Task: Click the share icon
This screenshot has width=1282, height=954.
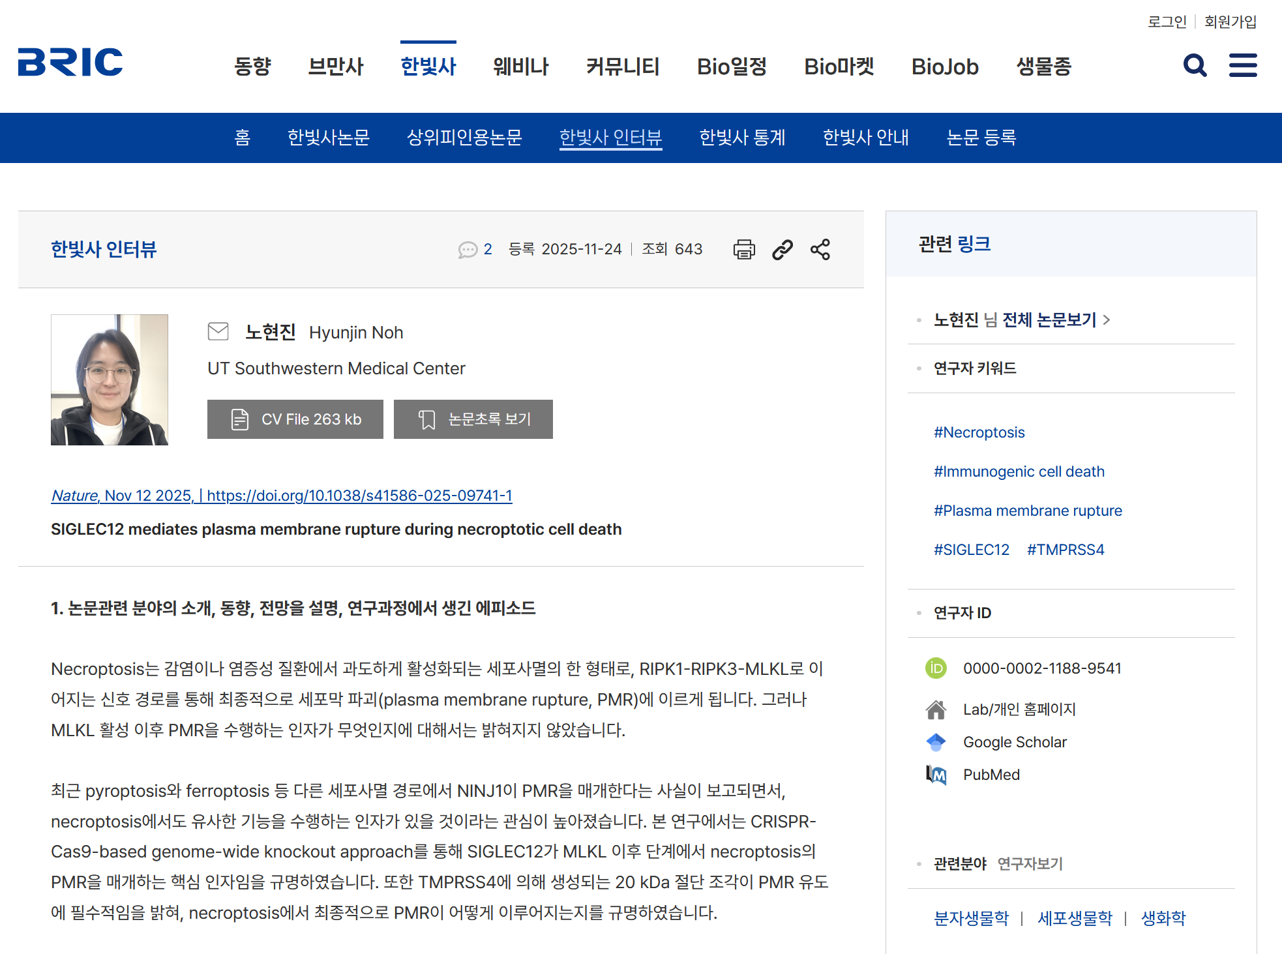Action: coord(820,249)
